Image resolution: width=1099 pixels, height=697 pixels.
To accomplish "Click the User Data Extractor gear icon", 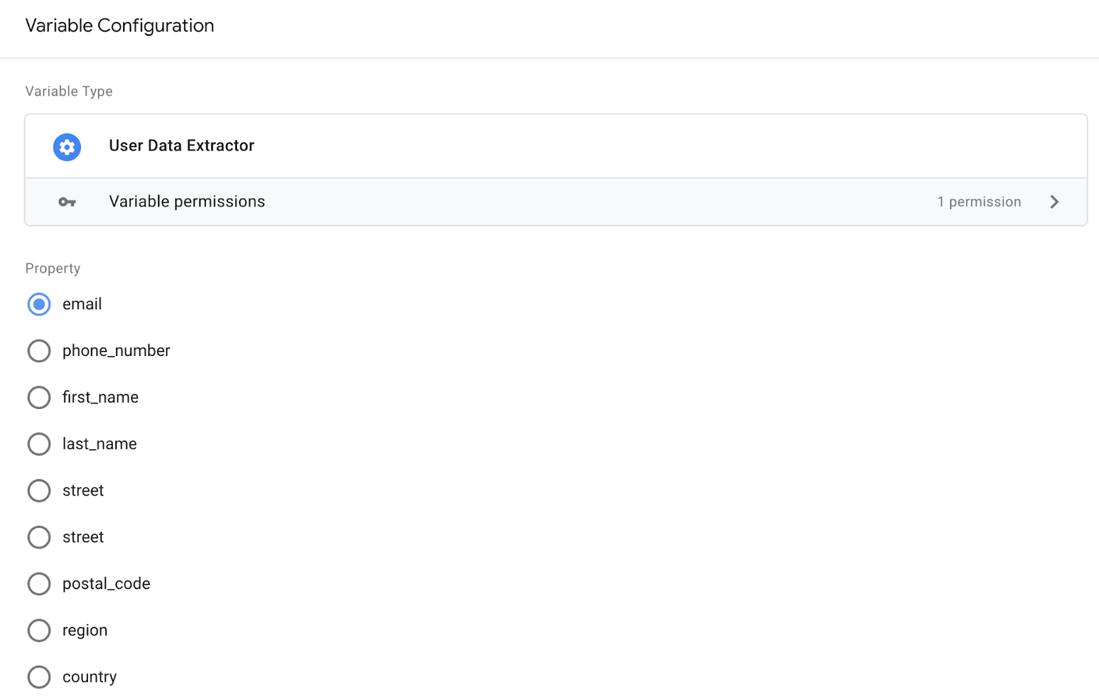I will coord(67,146).
